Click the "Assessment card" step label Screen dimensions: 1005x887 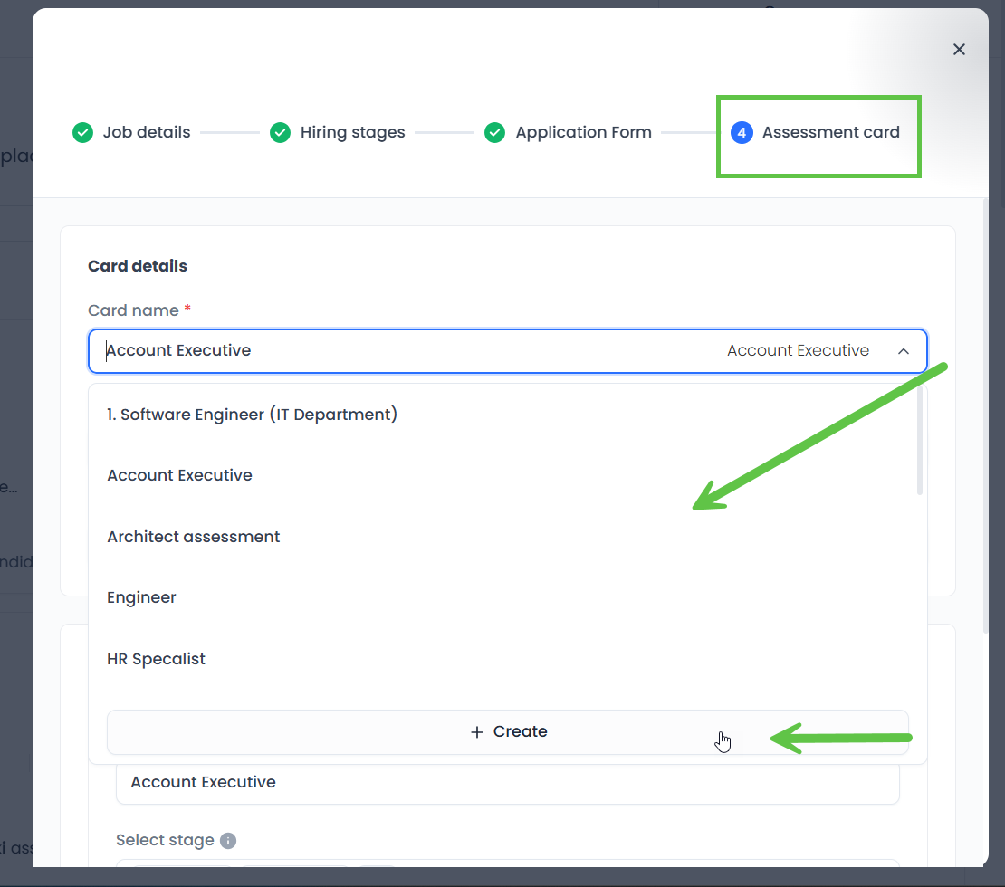830,132
